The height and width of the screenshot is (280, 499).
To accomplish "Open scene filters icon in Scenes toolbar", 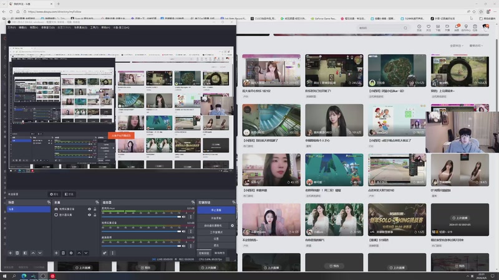I will click(x=25, y=253).
